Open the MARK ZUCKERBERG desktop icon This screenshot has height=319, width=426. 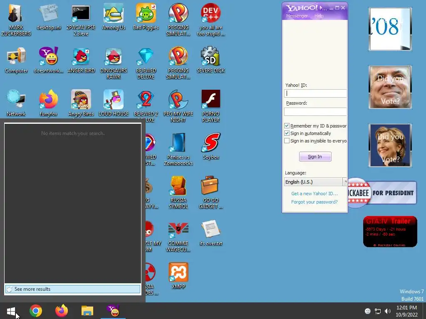(x=16, y=20)
